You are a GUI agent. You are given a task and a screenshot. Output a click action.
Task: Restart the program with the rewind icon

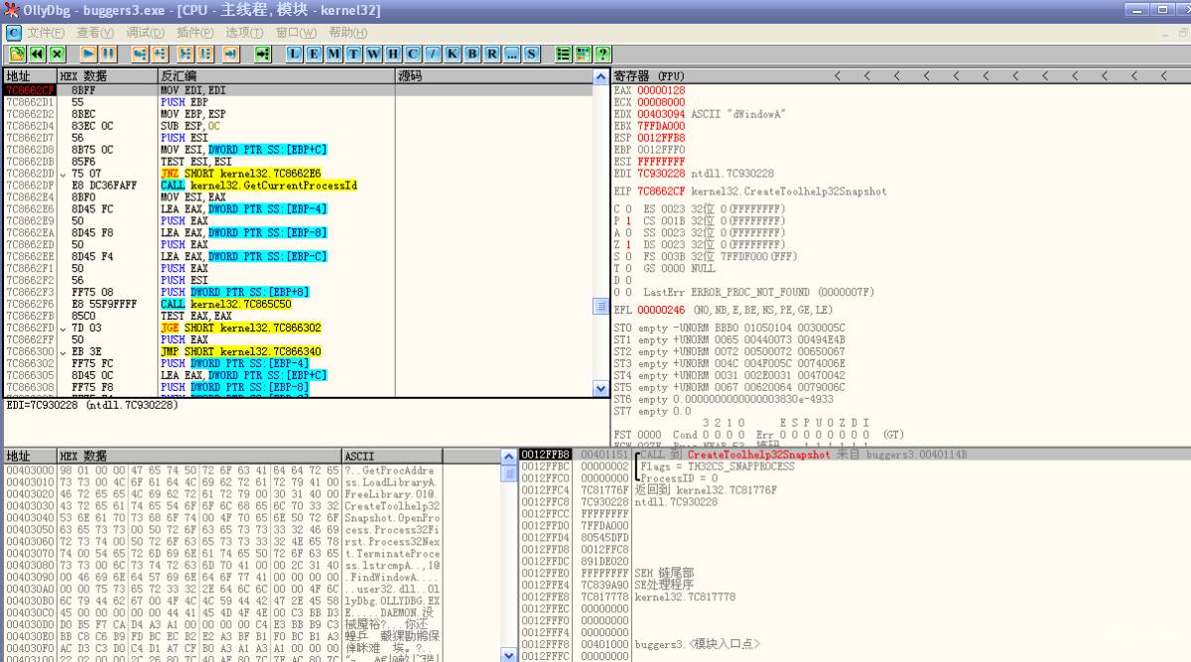click(x=37, y=54)
